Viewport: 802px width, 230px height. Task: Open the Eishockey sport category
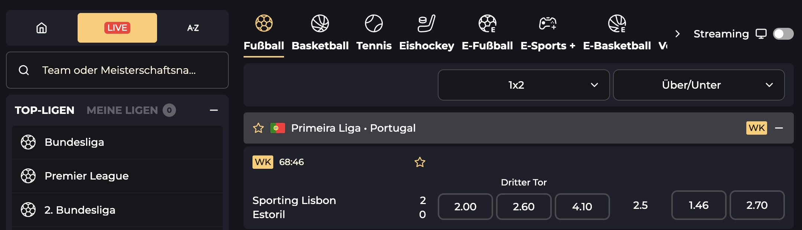click(x=426, y=23)
